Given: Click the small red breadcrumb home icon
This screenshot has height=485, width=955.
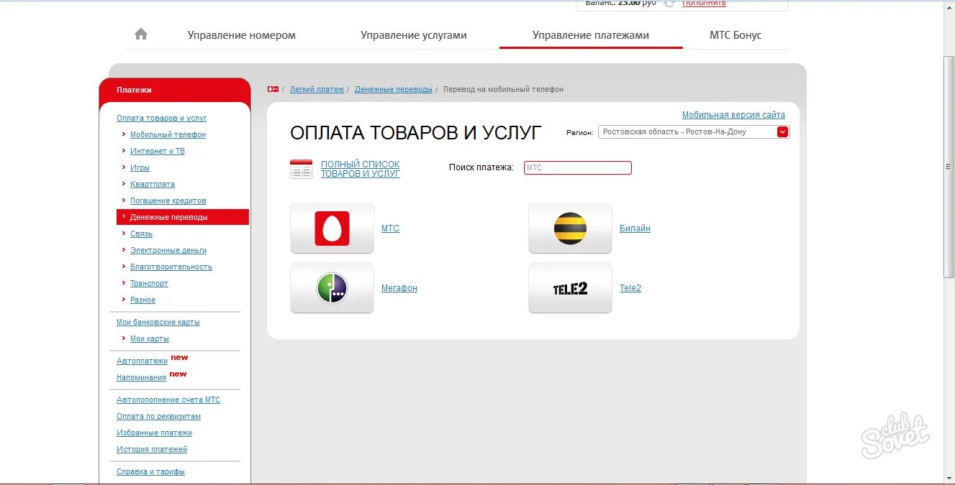Looking at the screenshot, I should [x=273, y=89].
